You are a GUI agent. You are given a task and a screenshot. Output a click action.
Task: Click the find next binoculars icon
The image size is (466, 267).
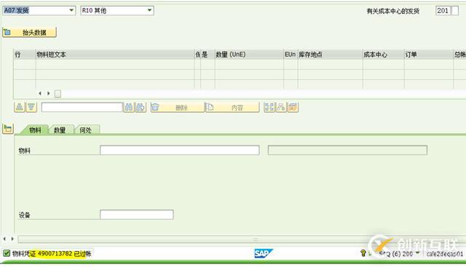pyautogui.click(x=141, y=107)
